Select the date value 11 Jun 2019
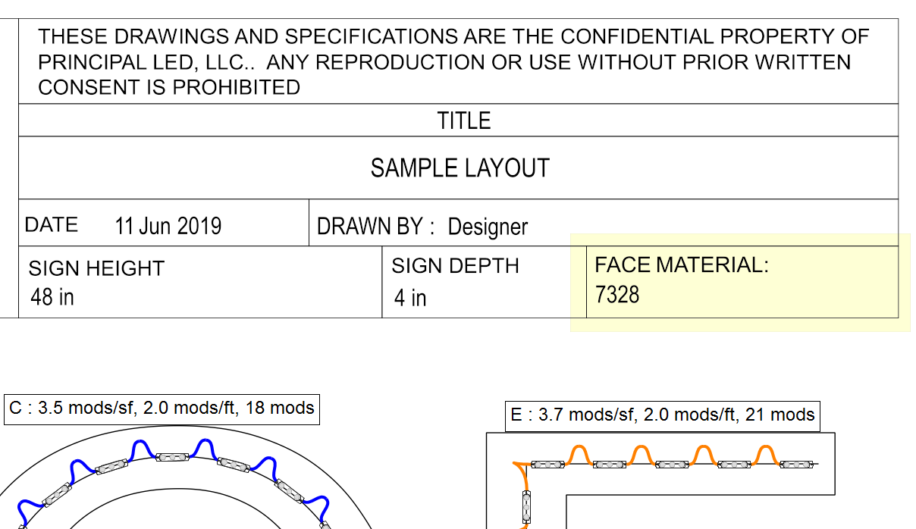This screenshot has height=529, width=916. [168, 226]
